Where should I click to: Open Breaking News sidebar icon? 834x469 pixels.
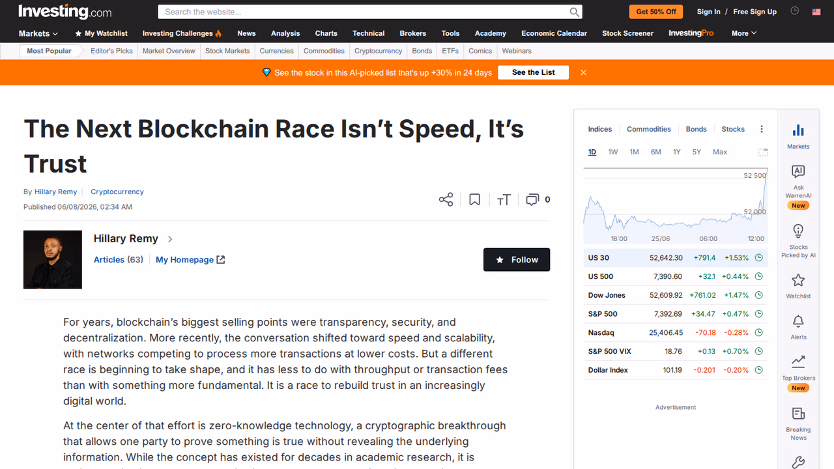(798, 424)
